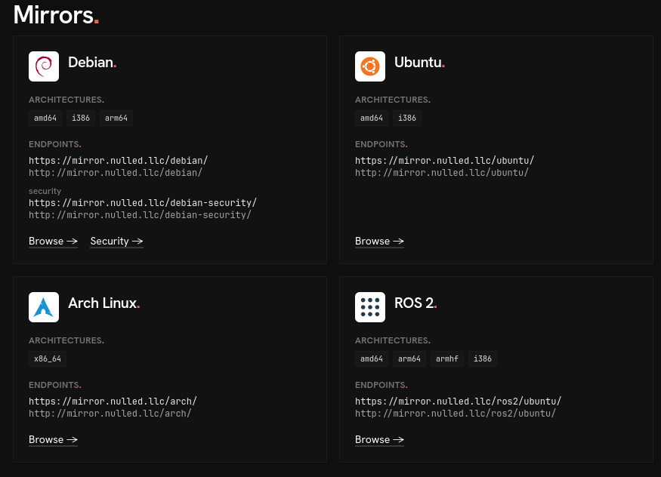Open the ROS 2 Browse link
Viewport: 661px width, 477px height.
[x=379, y=439]
